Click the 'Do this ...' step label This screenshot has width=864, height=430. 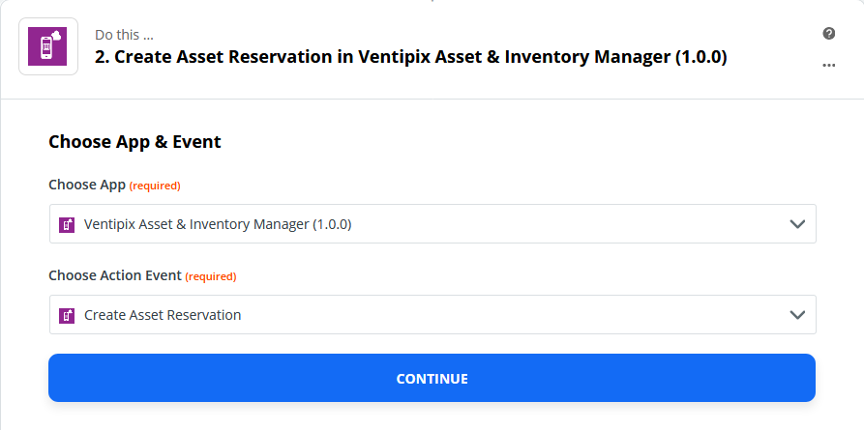coord(124,35)
